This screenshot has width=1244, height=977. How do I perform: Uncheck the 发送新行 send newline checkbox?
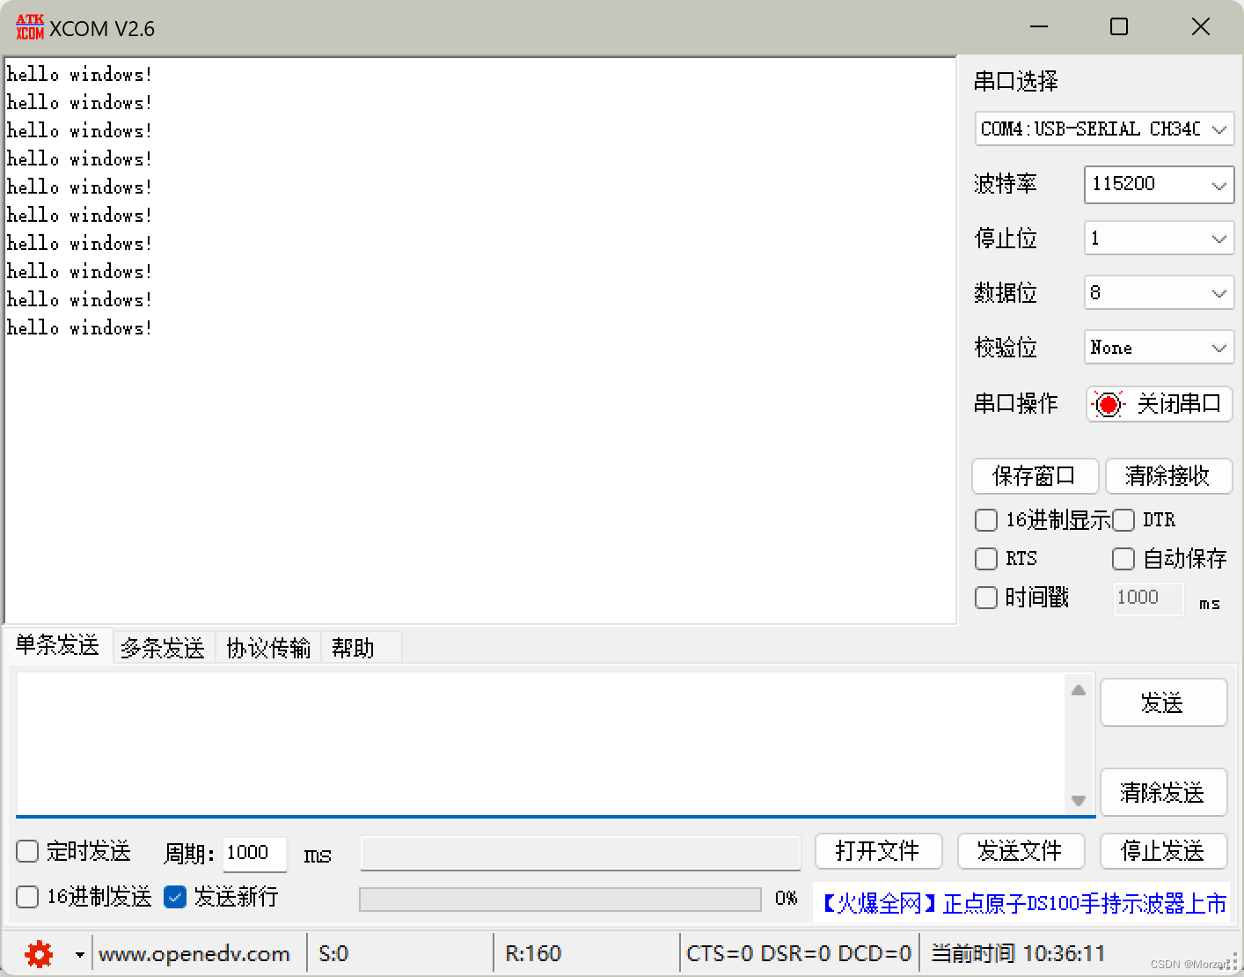[x=175, y=897]
